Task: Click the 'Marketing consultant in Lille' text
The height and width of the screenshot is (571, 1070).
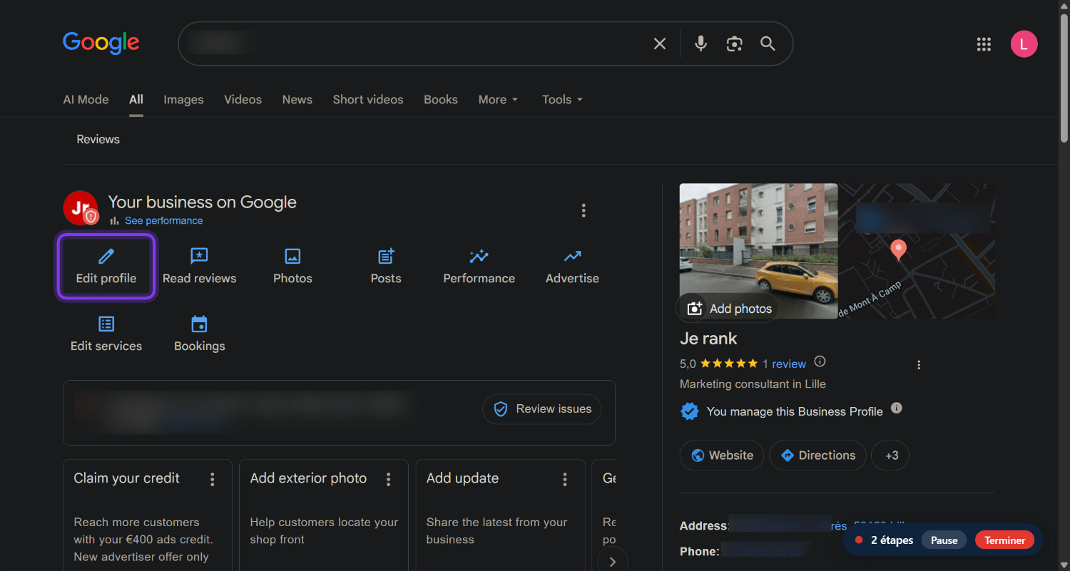Action: point(753,384)
